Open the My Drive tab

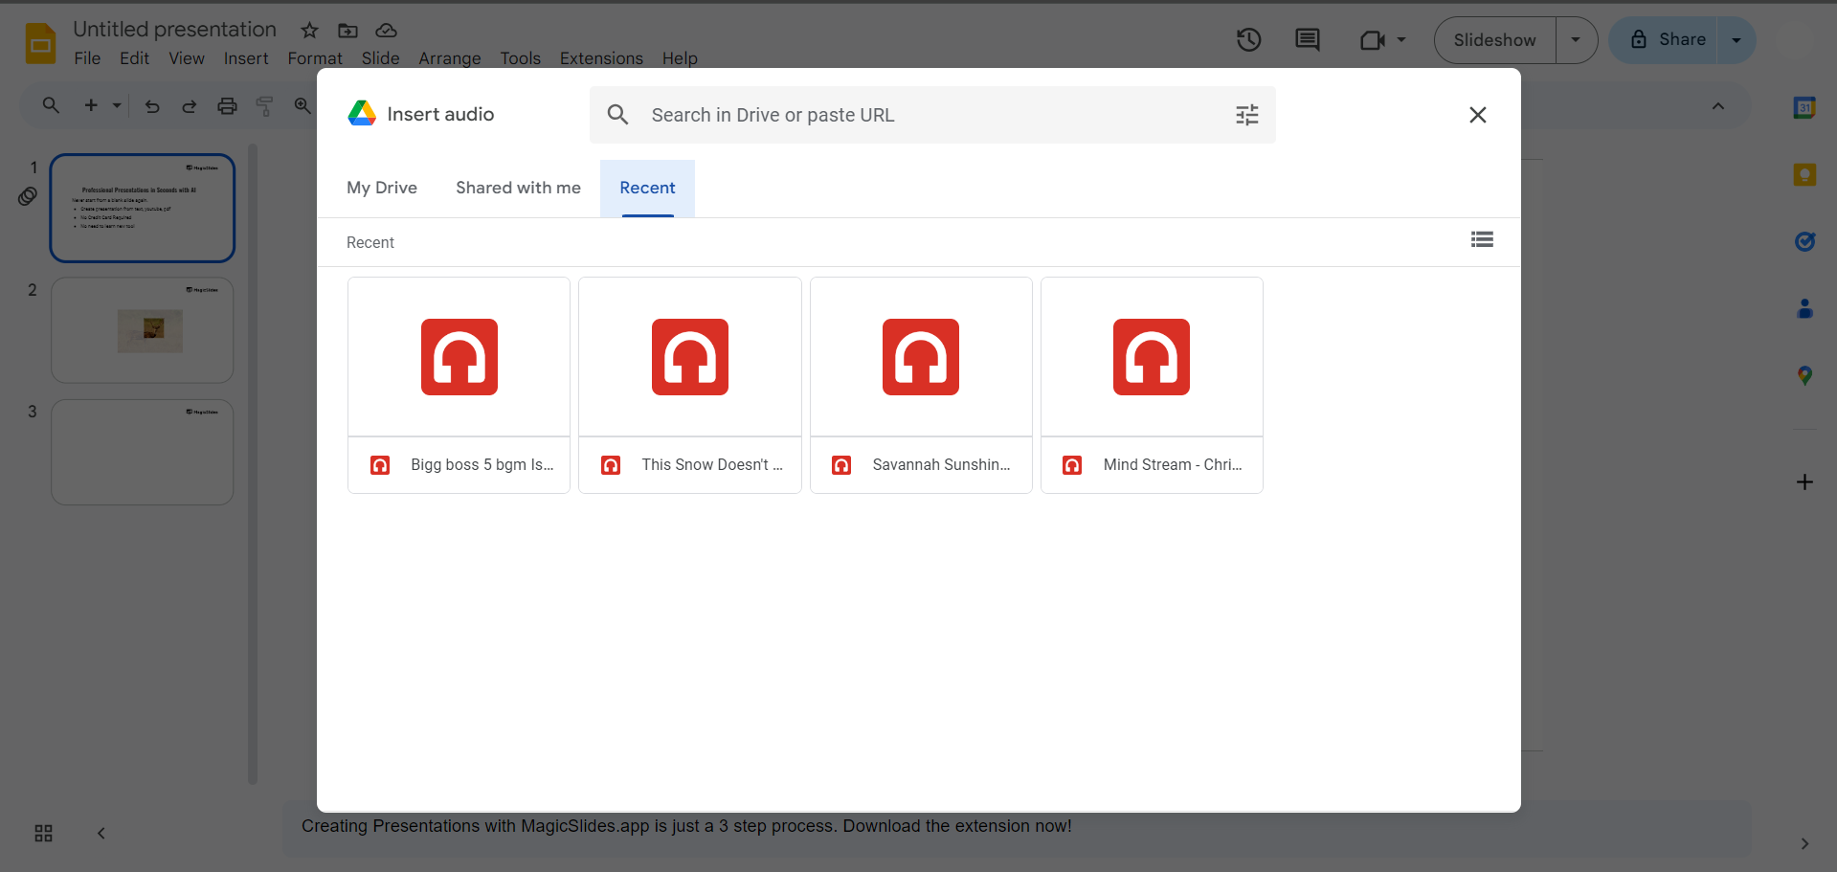click(x=382, y=188)
